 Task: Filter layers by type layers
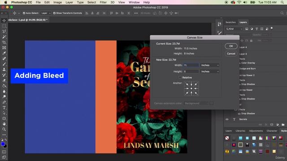click(x=257, y=29)
